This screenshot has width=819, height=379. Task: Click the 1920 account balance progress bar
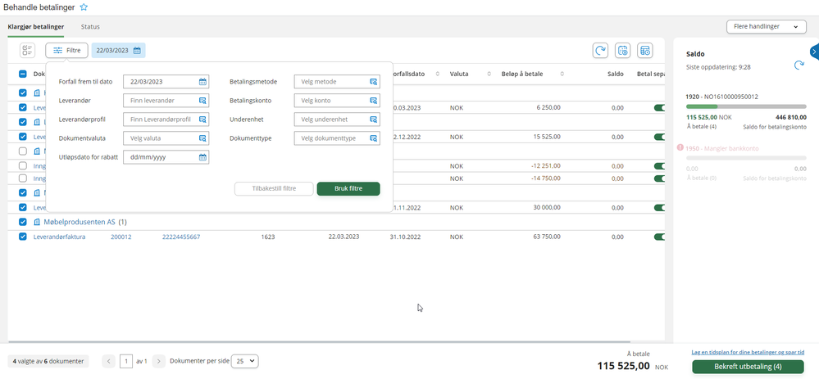click(746, 106)
